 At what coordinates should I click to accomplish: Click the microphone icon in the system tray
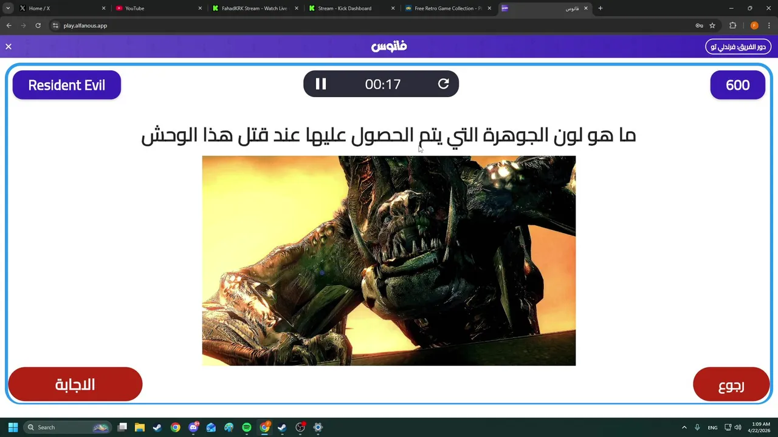tap(697, 427)
